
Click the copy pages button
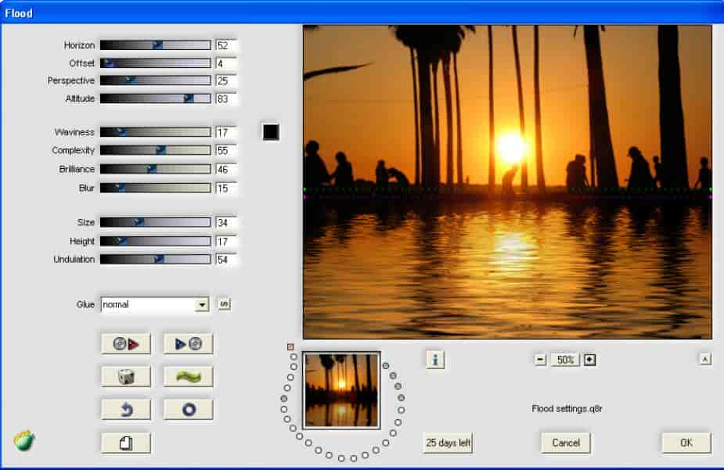coord(125,443)
